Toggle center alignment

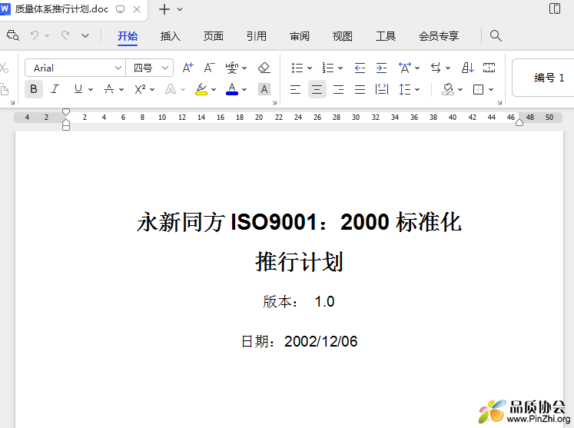(317, 89)
